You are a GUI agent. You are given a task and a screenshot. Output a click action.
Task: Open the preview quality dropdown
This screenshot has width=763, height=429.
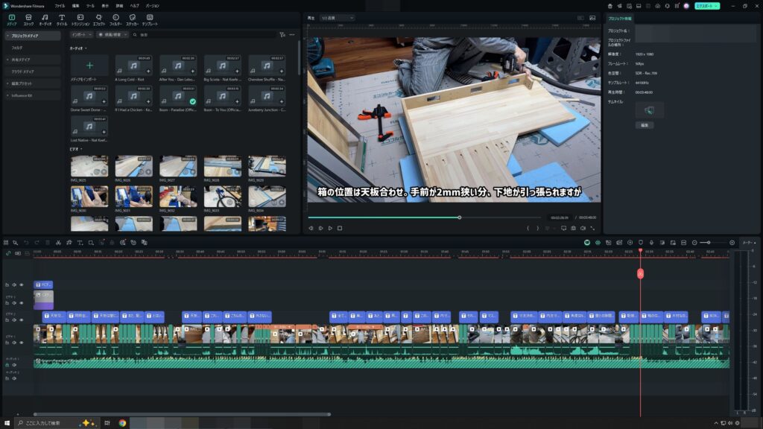(337, 17)
